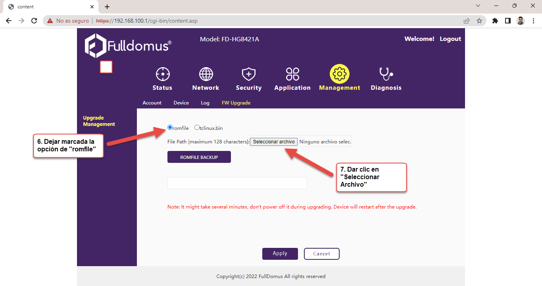Open the Diagnosis stethoscope icon
The height and width of the screenshot is (286, 542).
click(386, 74)
